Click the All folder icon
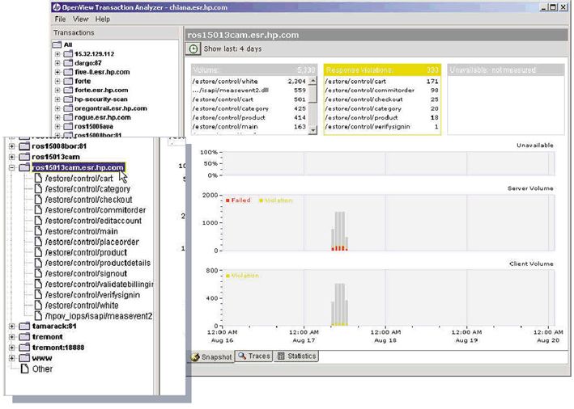Screen dimensions: 574x409 [x=57, y=44]
